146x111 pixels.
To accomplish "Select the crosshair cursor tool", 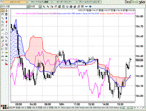I will tap(2, 53).
